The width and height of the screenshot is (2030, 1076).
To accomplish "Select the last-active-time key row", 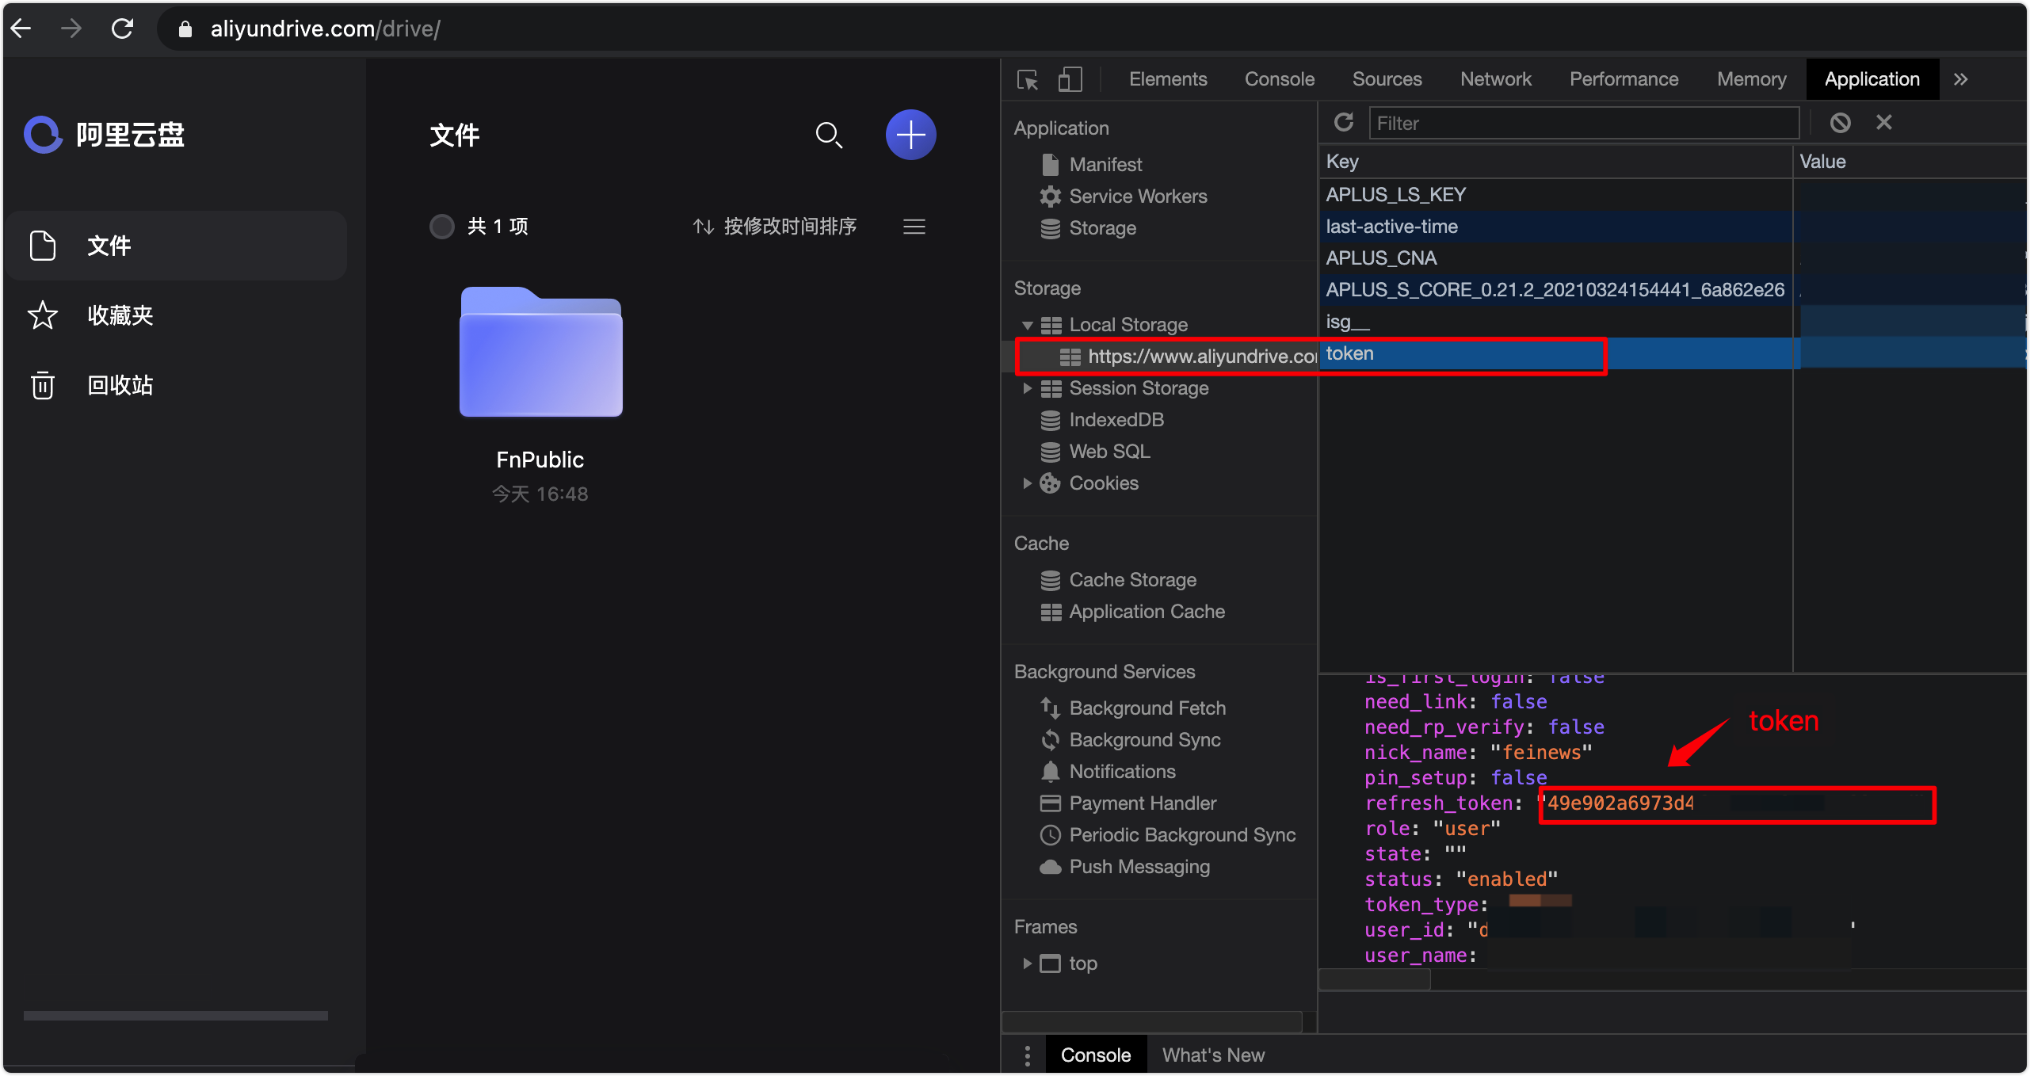I will coord(1672,227).
